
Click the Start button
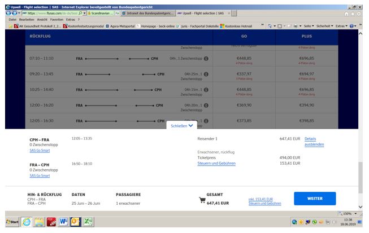click(12, 222)
